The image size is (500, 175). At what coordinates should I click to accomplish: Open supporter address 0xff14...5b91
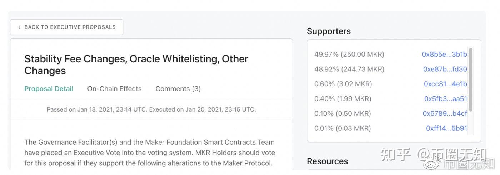coord(446,128)
